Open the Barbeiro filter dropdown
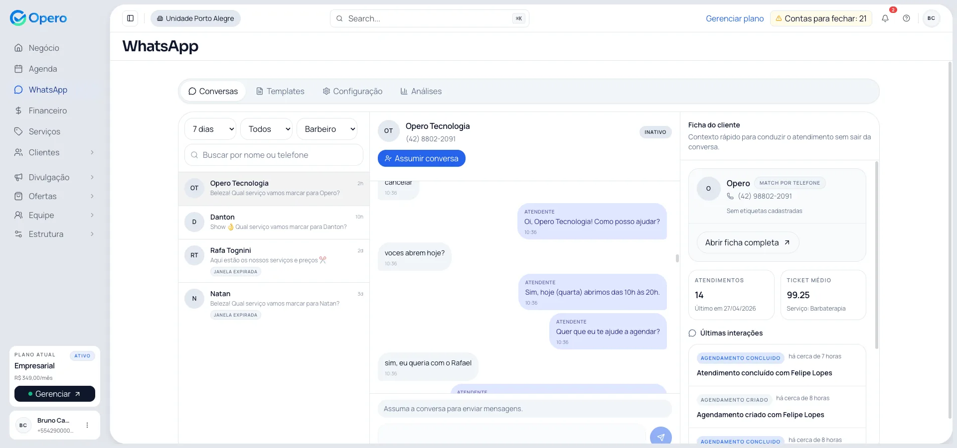 327,129
